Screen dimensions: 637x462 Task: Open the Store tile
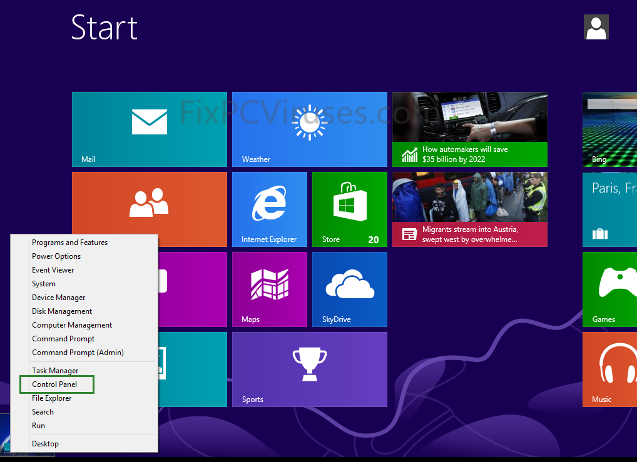[x=349, y=209]
